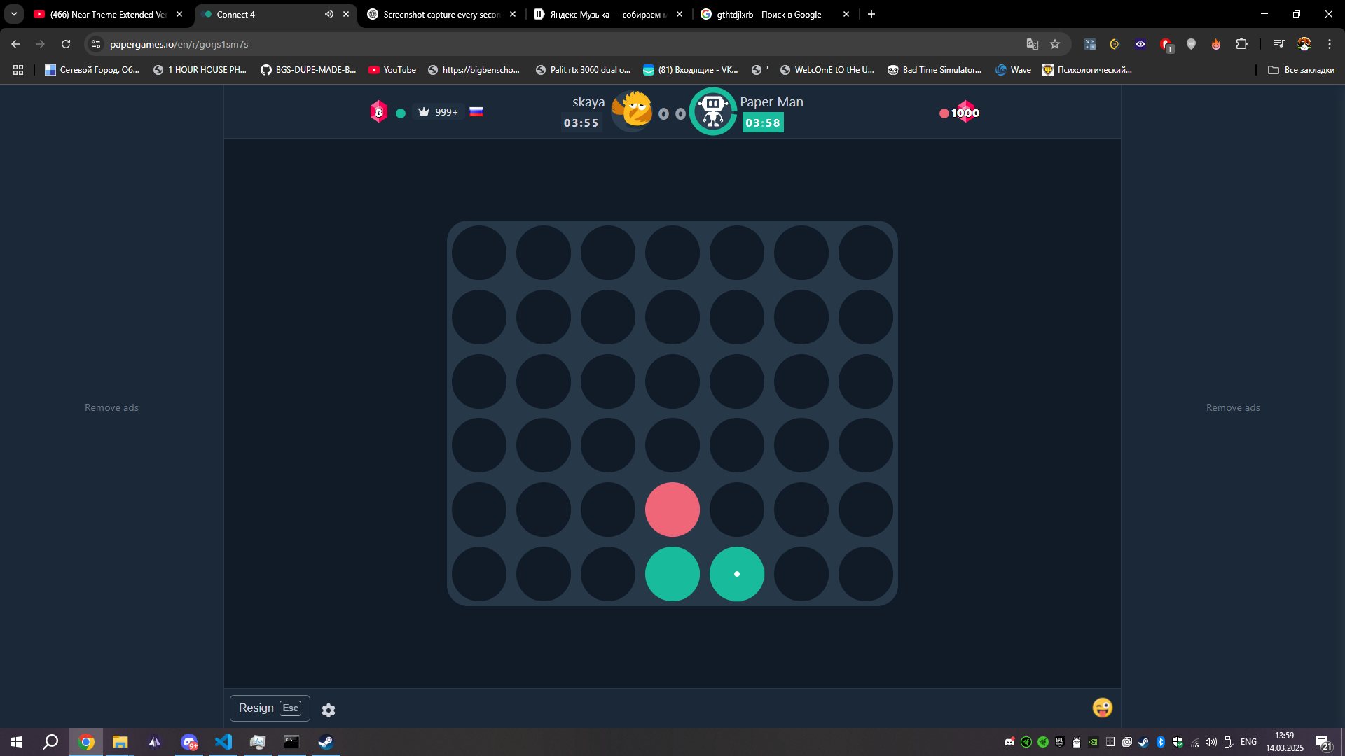The image size is (1345, 756).
Task: Click the left Remove ads link
Action: click(x=111, y=407)
